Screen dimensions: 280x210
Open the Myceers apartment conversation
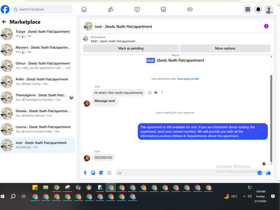[38, 50]
